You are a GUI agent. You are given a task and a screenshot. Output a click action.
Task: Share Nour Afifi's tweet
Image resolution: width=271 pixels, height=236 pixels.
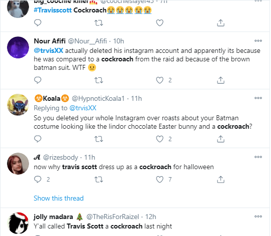(x=220, y=80)
